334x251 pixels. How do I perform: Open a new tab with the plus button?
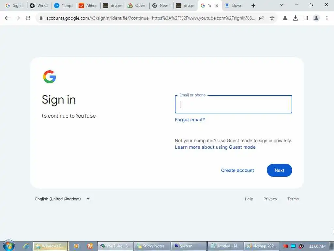pyautogui.click(x=253, y=6)
